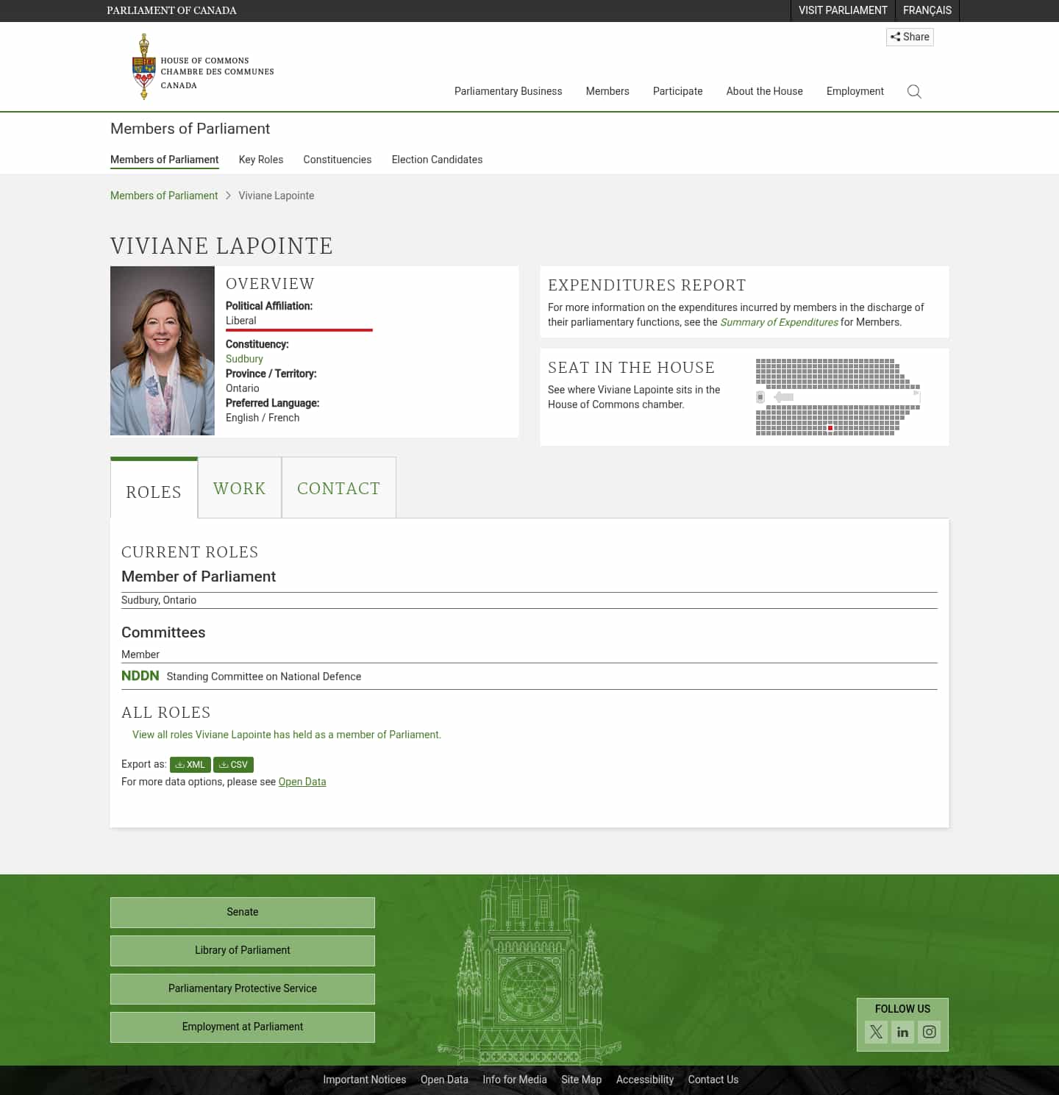Open the Members menu

point(607,91)
